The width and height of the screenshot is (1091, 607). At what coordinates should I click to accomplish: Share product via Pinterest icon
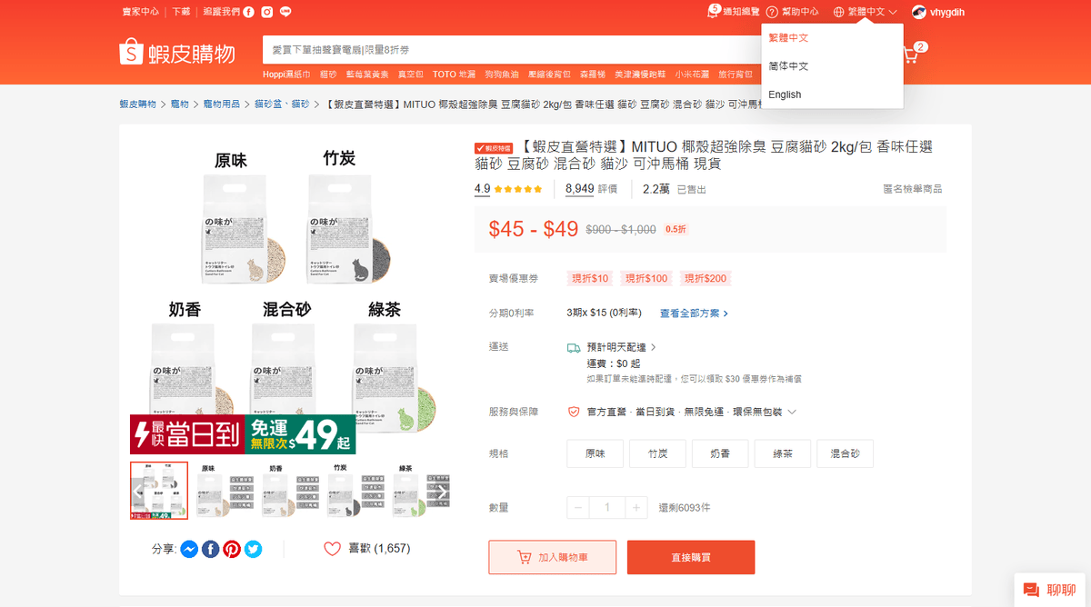point(232,549)
